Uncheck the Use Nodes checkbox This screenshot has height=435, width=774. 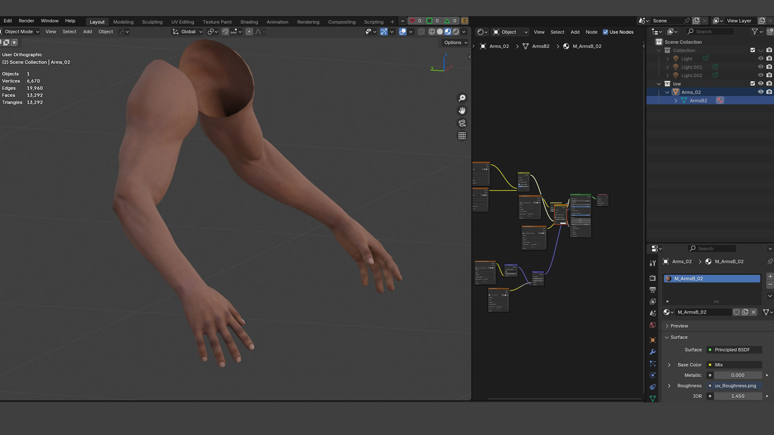click(x=605, y=32)
